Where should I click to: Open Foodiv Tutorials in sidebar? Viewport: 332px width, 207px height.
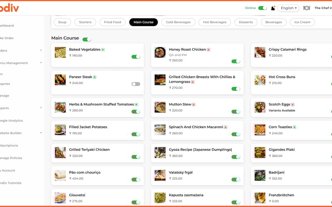click(11, 183)
